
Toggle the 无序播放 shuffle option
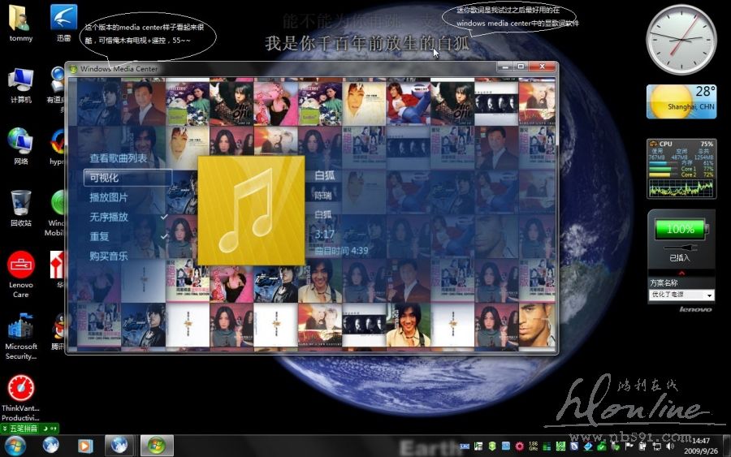[x=109, y=217]
